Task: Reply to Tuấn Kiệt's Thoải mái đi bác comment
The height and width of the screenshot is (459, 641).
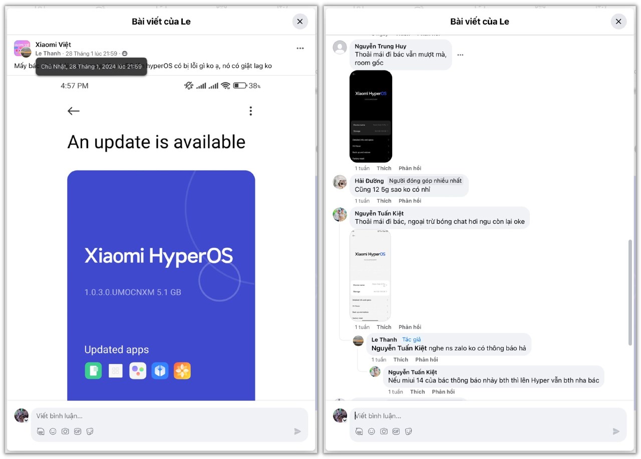Action: coord(410,327)
